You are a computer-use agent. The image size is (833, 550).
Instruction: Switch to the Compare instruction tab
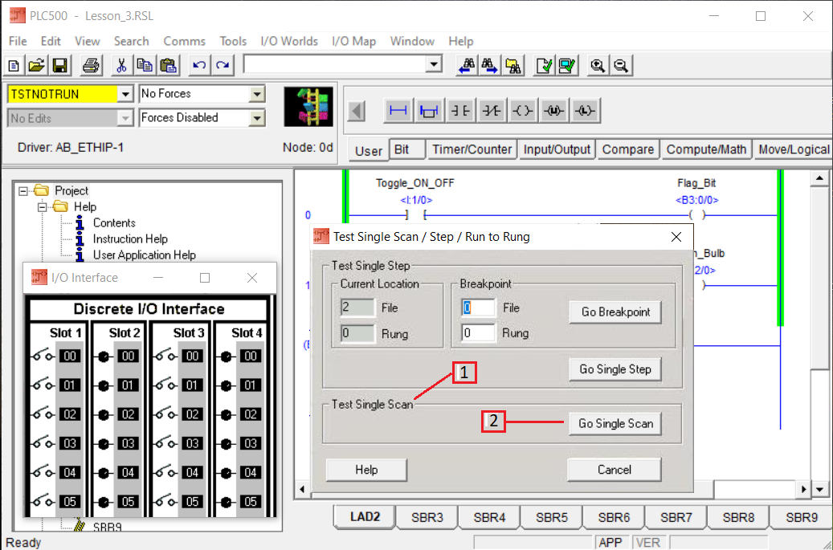coord(628,149)
